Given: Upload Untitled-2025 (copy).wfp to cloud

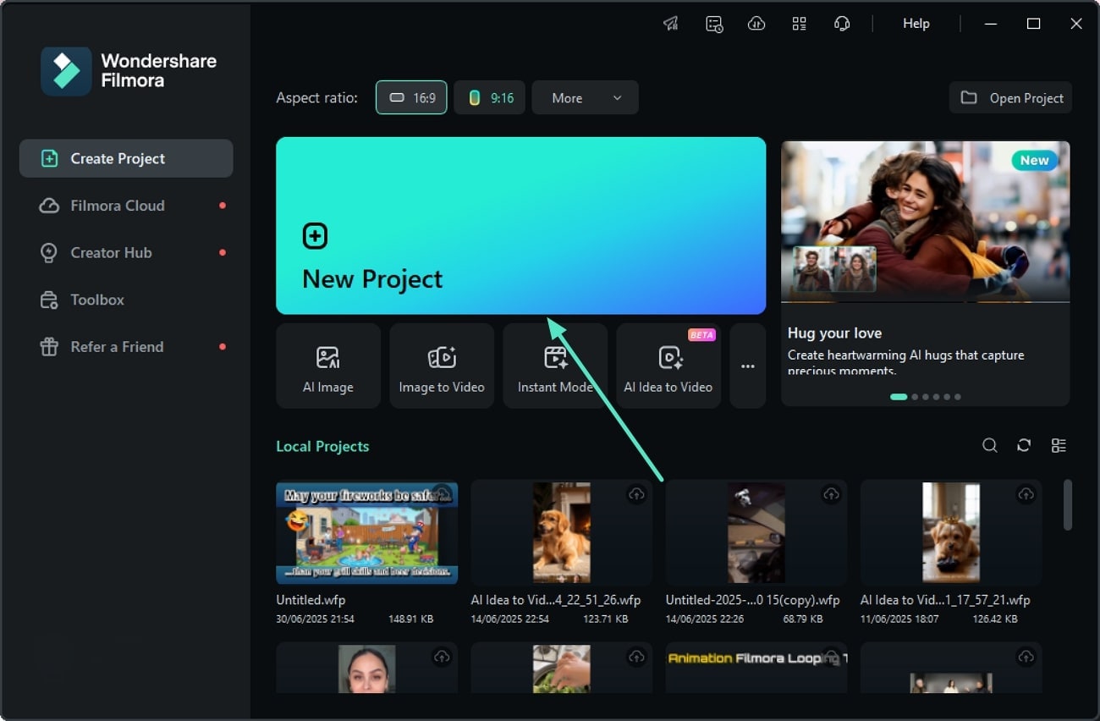Looking at the screenshot, I should click(x=831, y=494).
